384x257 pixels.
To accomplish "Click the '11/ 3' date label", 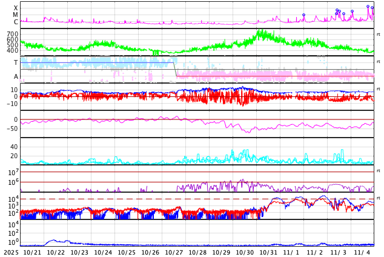I will click(x=339, y=253).
